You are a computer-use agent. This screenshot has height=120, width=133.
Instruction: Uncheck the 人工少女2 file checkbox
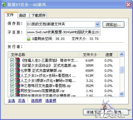pyautogui.click(x=12, y=75)
